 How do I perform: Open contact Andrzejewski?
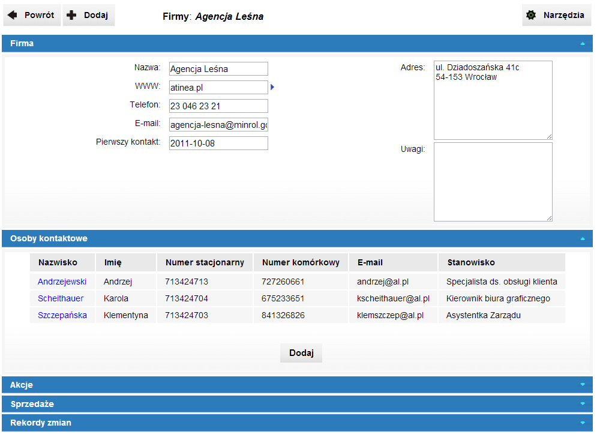[x=62, y=282]
